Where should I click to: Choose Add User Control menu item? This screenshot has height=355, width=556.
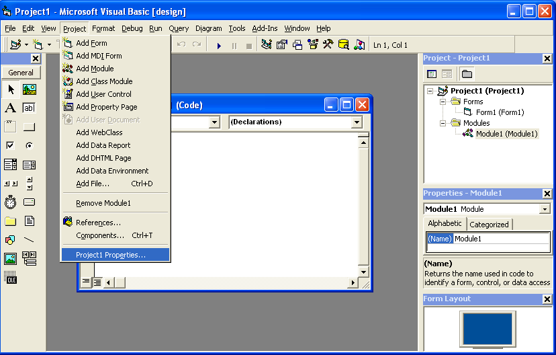(115, 94)
